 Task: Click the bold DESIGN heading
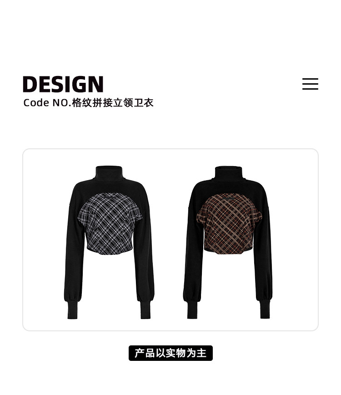[63, 84]
